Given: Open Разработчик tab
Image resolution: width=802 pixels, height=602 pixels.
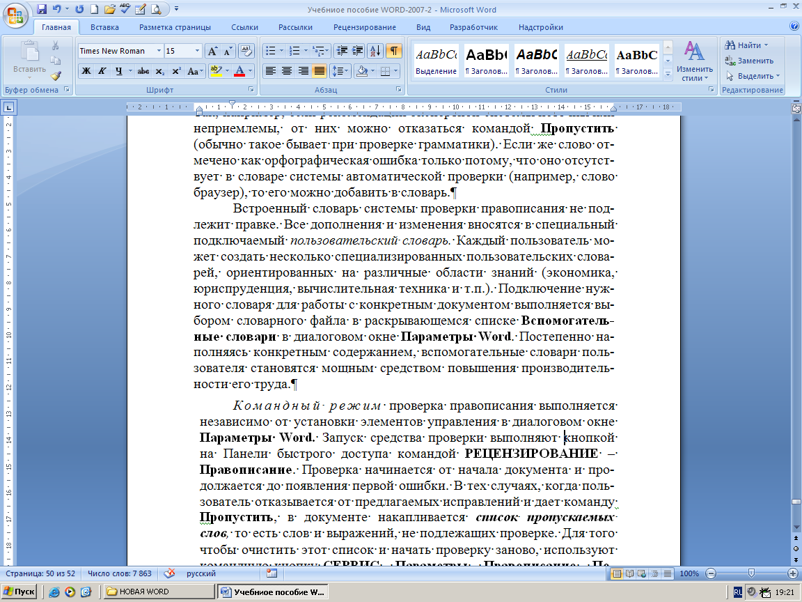Looking at the screenshot, I should pos(473,27).
